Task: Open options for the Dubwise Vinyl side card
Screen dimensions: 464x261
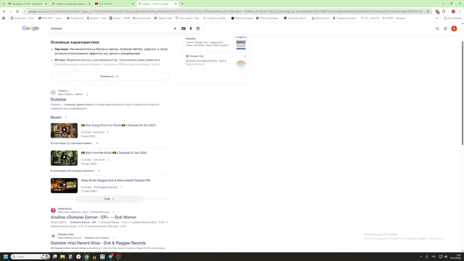Action: (245, 56)
